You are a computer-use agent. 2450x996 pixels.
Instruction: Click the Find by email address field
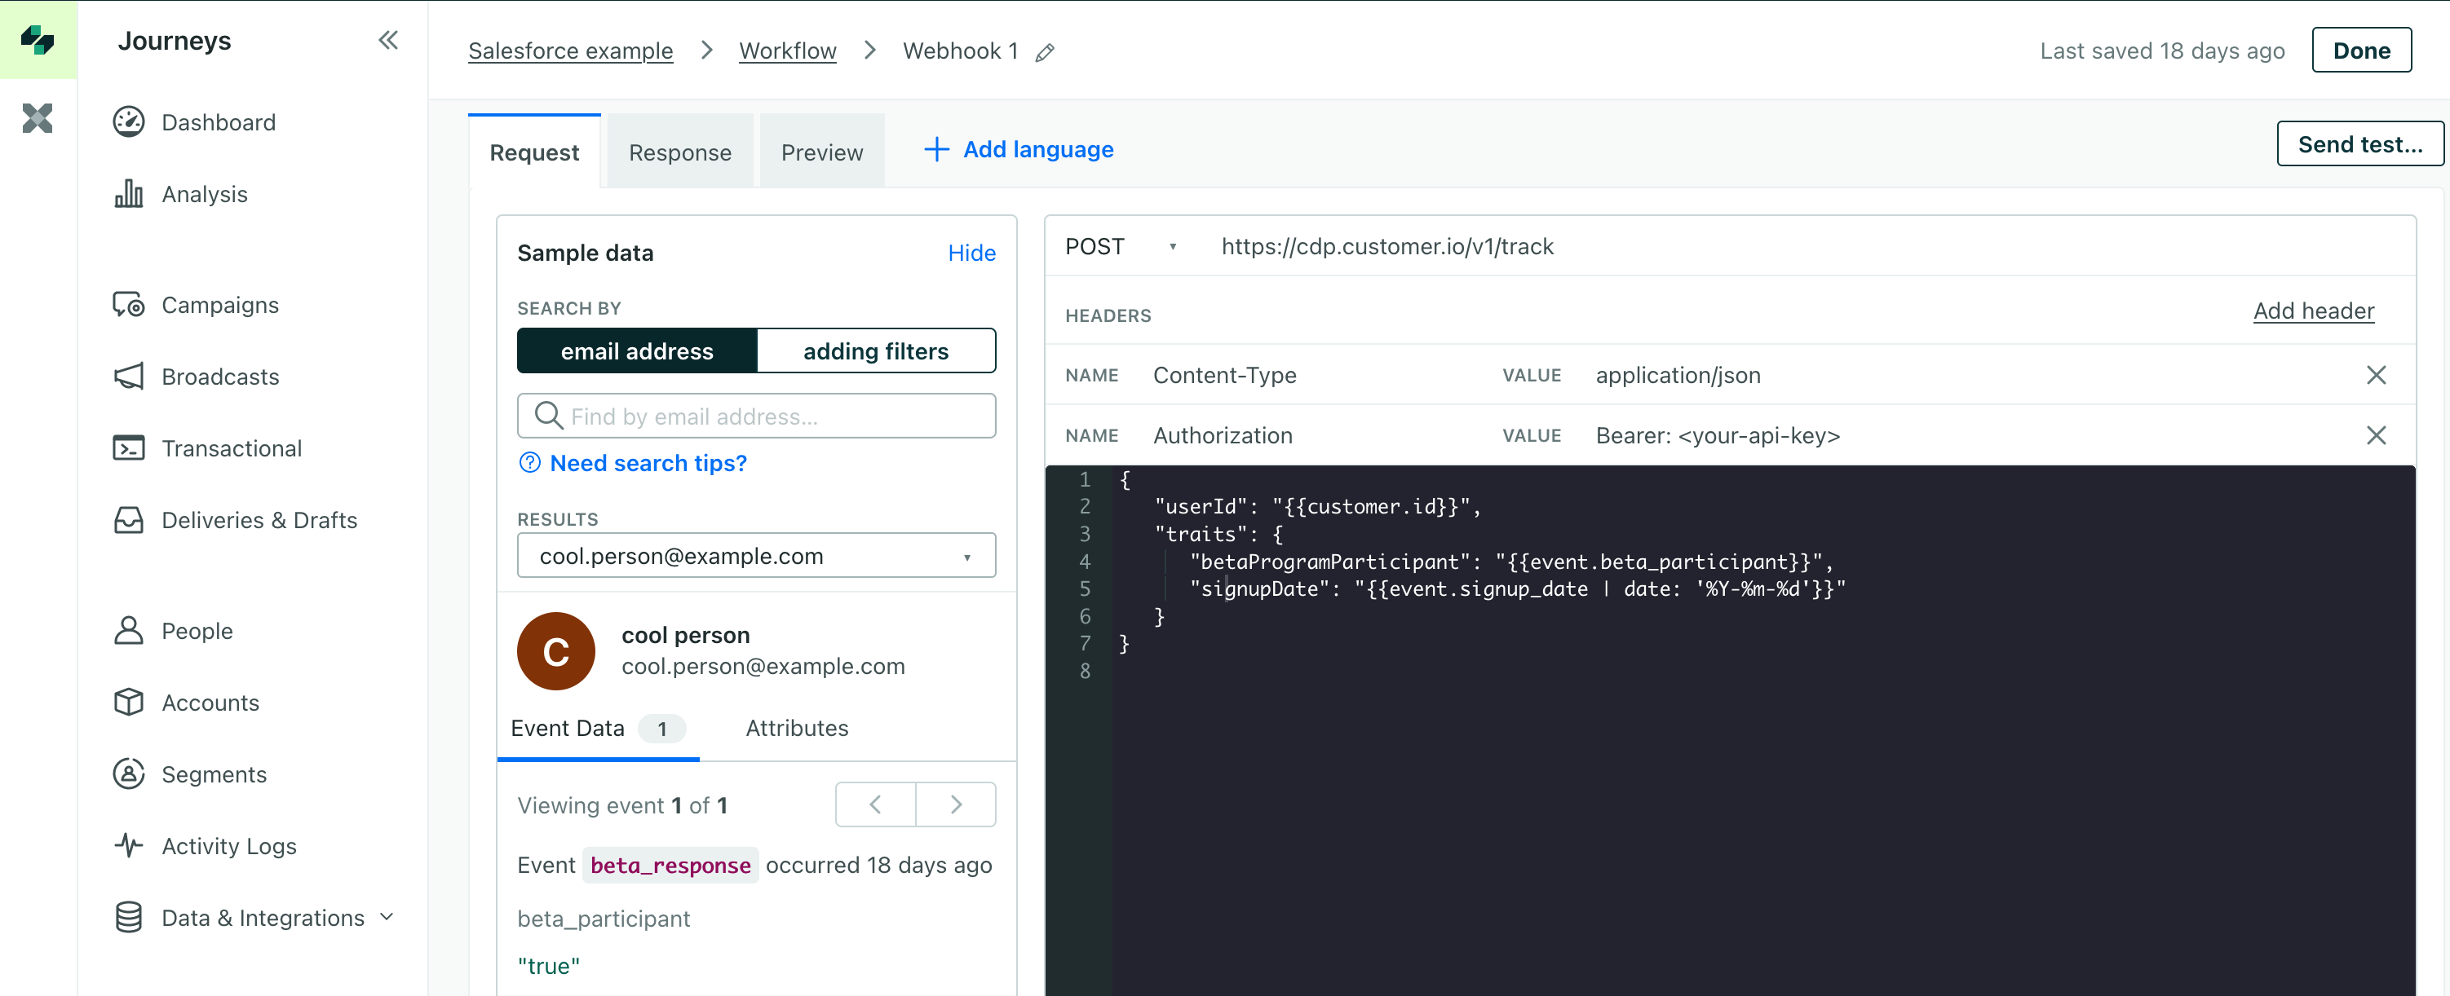756,415
